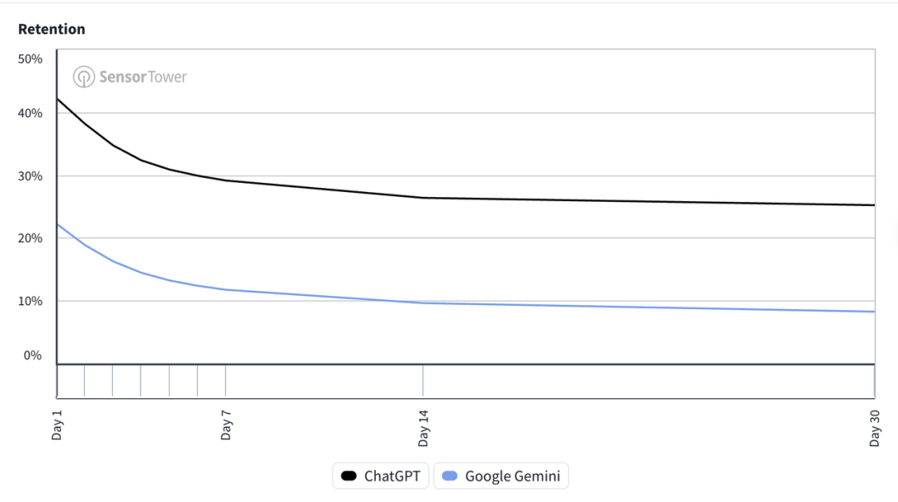Click the 10% y-axis label

(30, 301)
